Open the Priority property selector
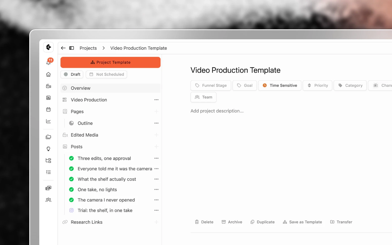This screenshot has width=392, height=245. coord(318,85)
